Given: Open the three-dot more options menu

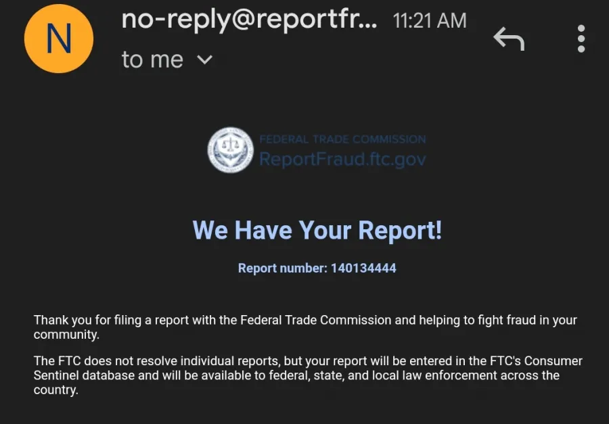Looking at the screenshot, I should tap(581, 39).
